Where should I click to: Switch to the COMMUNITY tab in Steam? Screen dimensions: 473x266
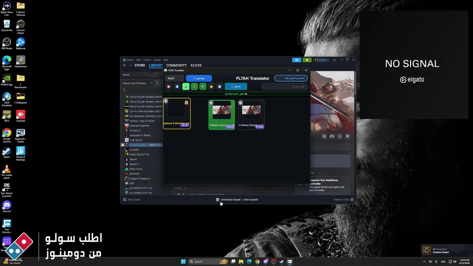pos(176,65)
